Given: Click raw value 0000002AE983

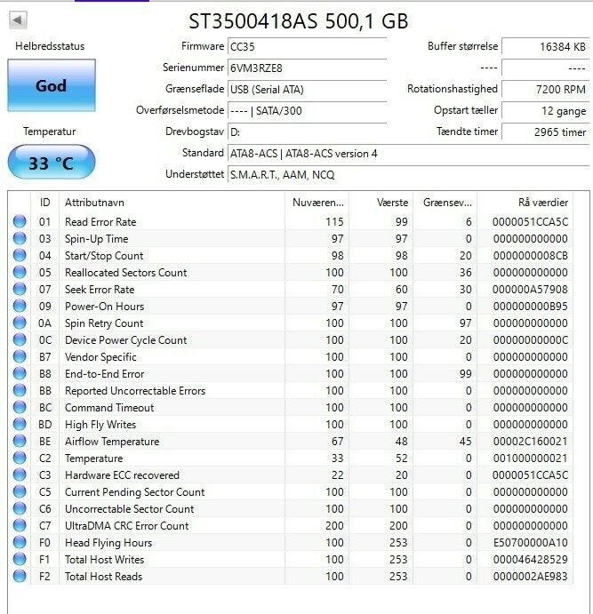Looking at the screenshot, I should point(531,577).
